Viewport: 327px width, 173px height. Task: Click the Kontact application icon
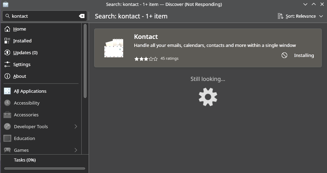114,48
